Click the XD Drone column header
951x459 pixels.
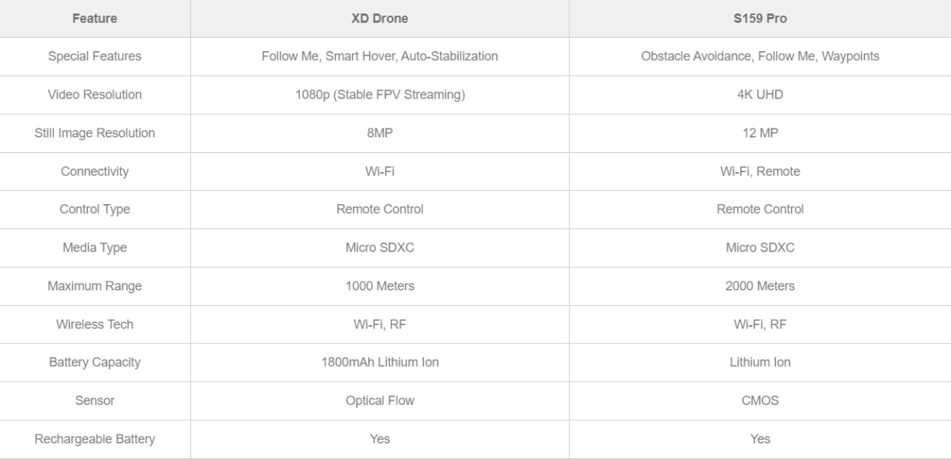coord(380,19)
